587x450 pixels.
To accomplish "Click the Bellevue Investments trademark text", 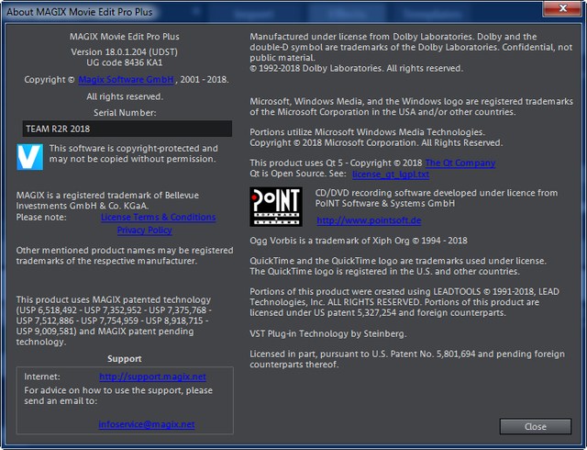I will [x=107, y=200].
